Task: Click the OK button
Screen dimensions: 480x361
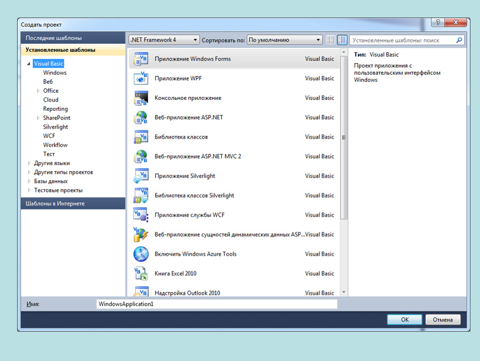Action: point(404,320)
